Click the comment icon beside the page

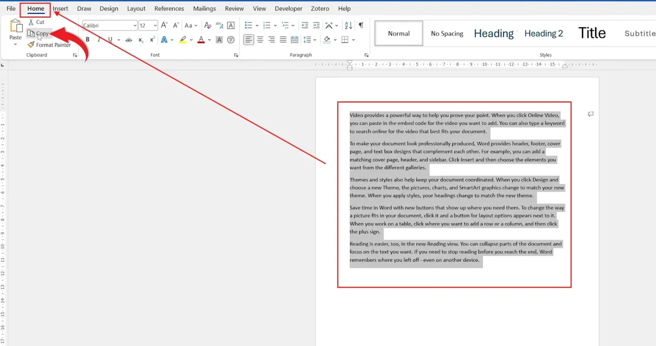click(590, 114)
